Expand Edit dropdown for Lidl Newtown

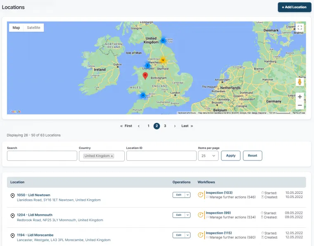188,195
